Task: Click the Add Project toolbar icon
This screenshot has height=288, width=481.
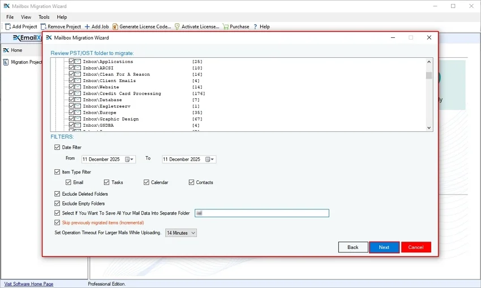Action: click(x=8, y=27)
